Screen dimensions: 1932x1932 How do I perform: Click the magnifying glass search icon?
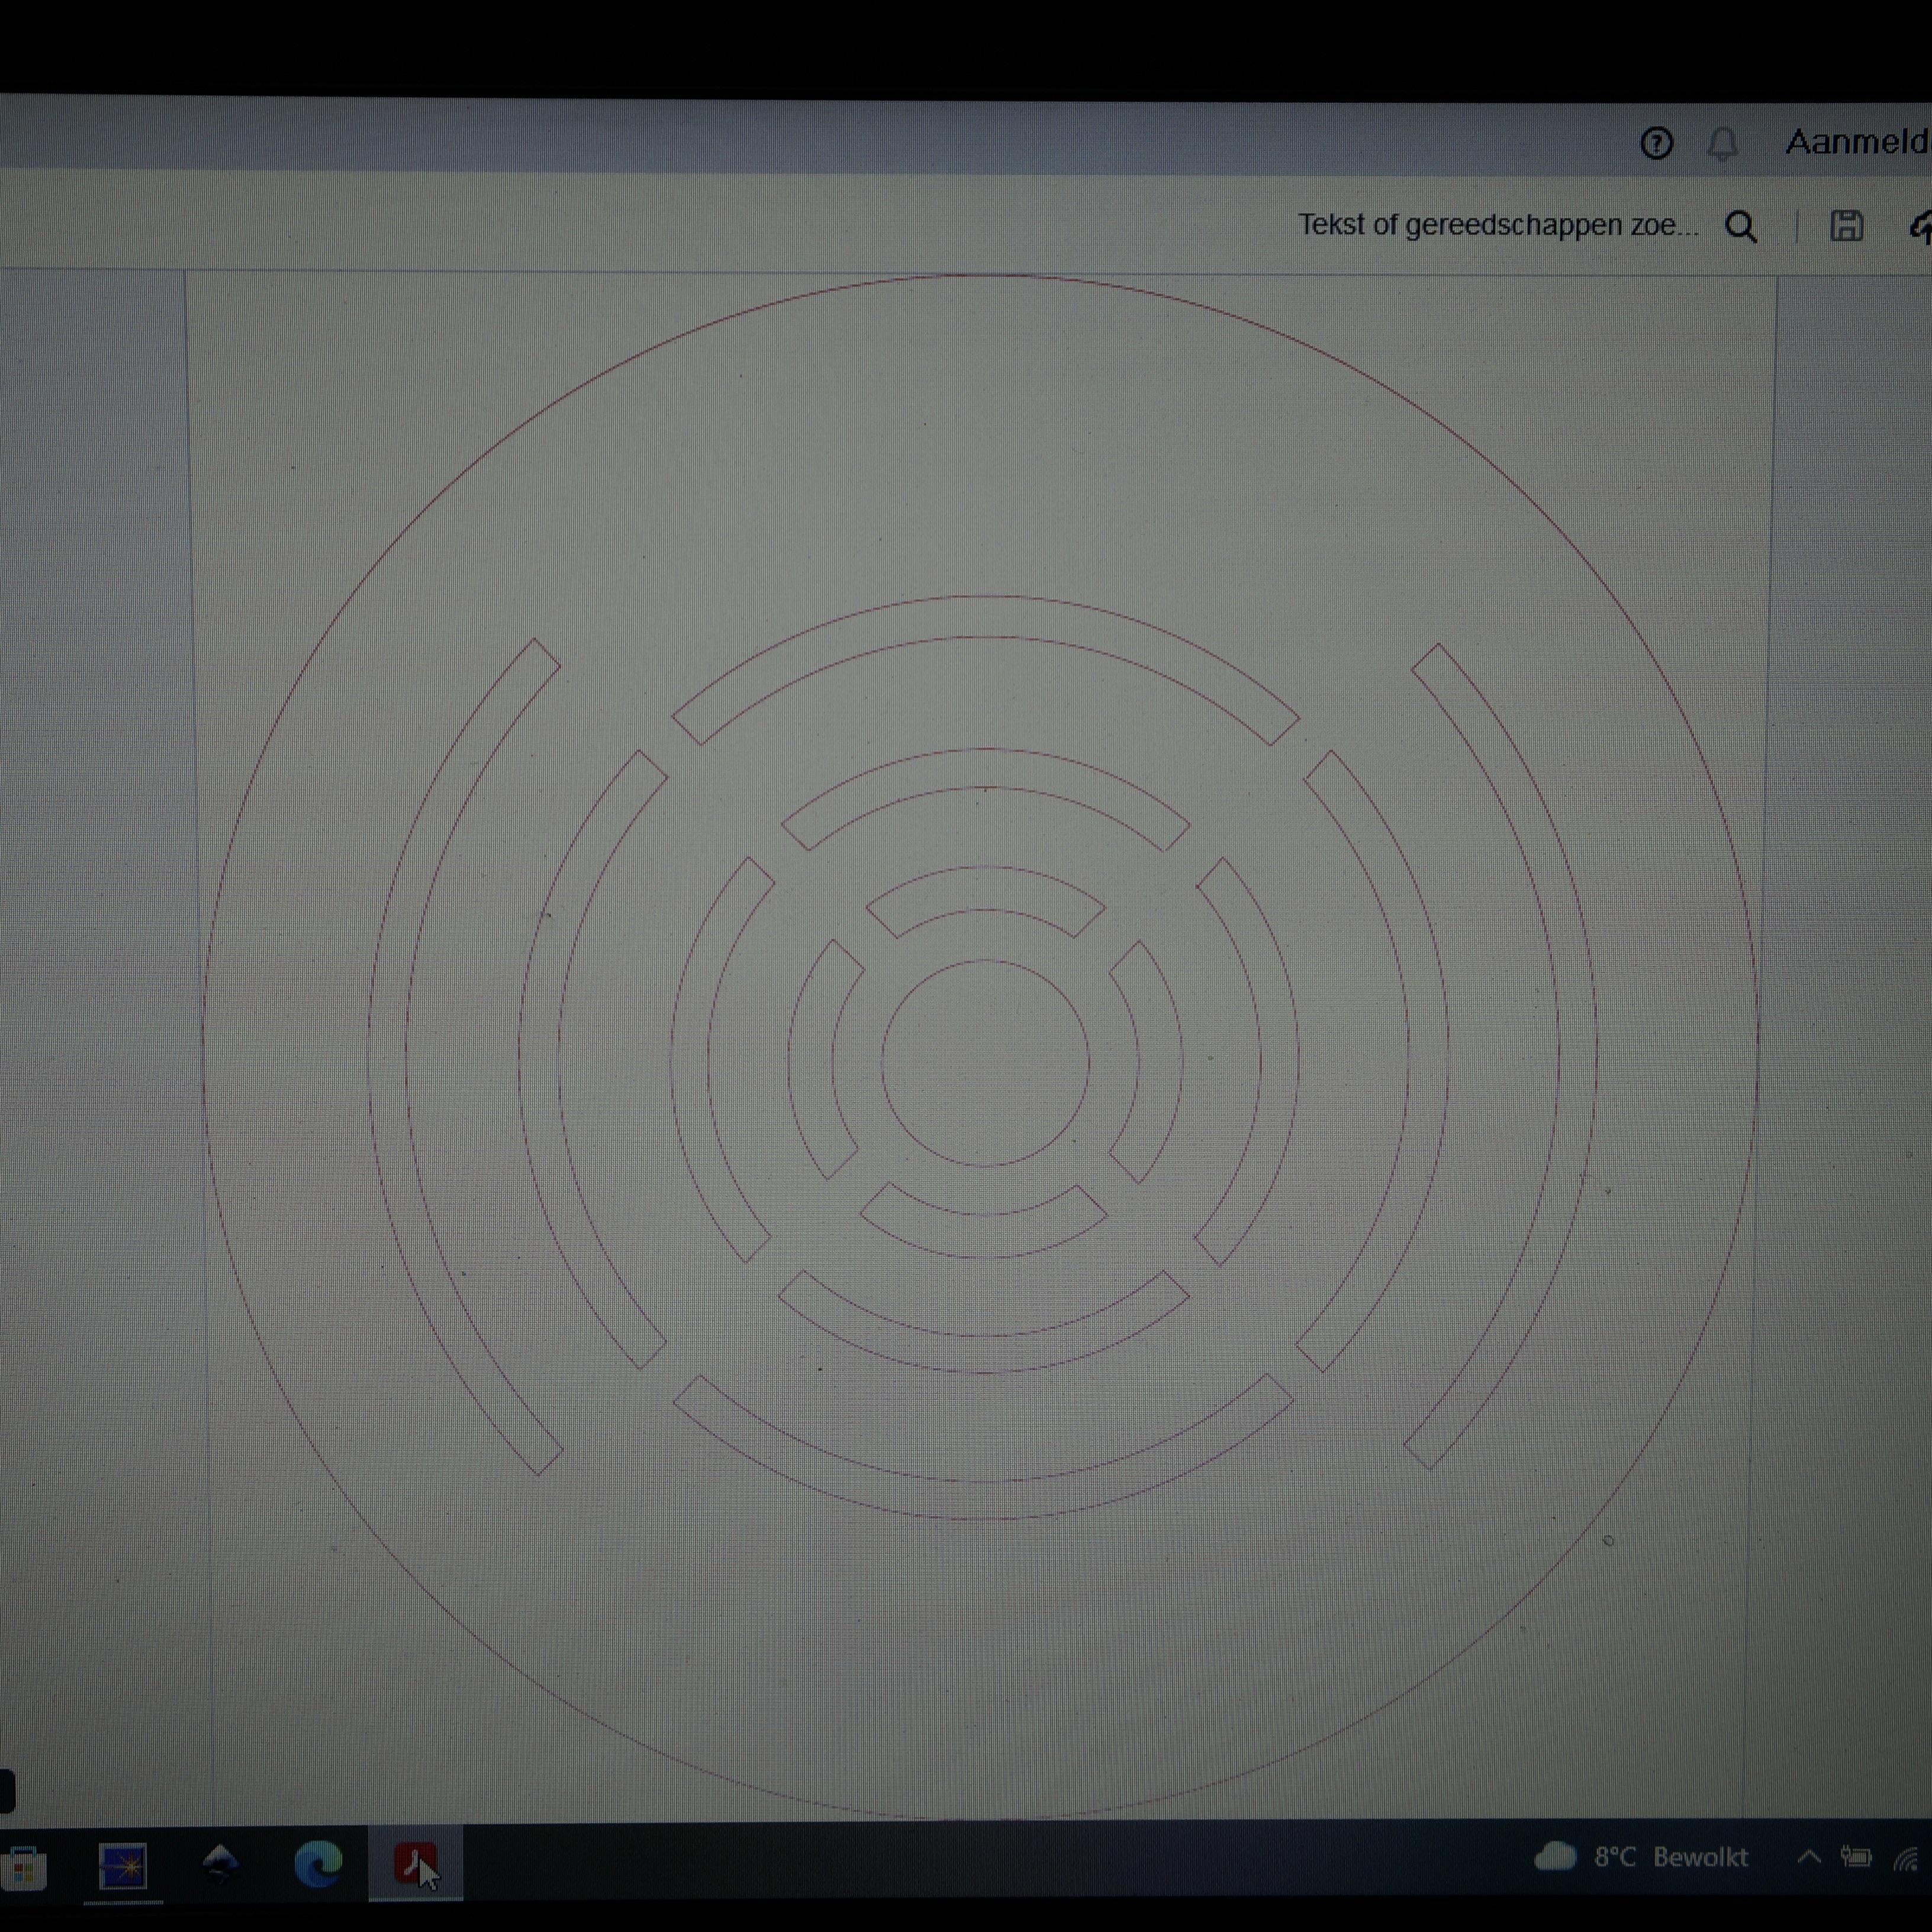pyautogui.click(x=1741, y=227)
